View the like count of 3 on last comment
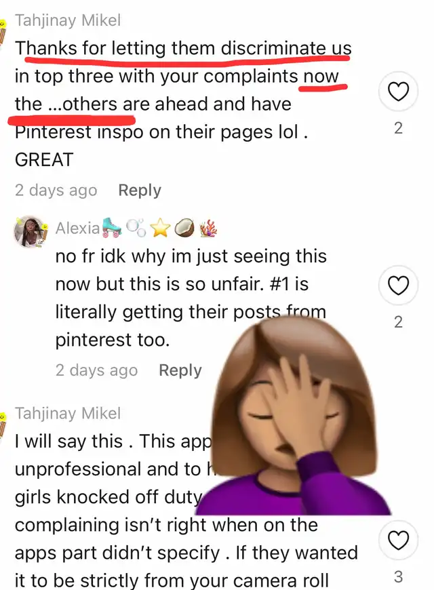Viewport: 434px width, 590px height. pyautogui.click(x=398, y=577)
